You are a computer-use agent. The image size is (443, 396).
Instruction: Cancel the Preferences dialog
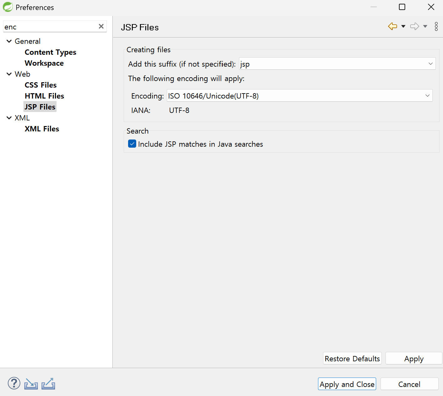coord(409,384)
